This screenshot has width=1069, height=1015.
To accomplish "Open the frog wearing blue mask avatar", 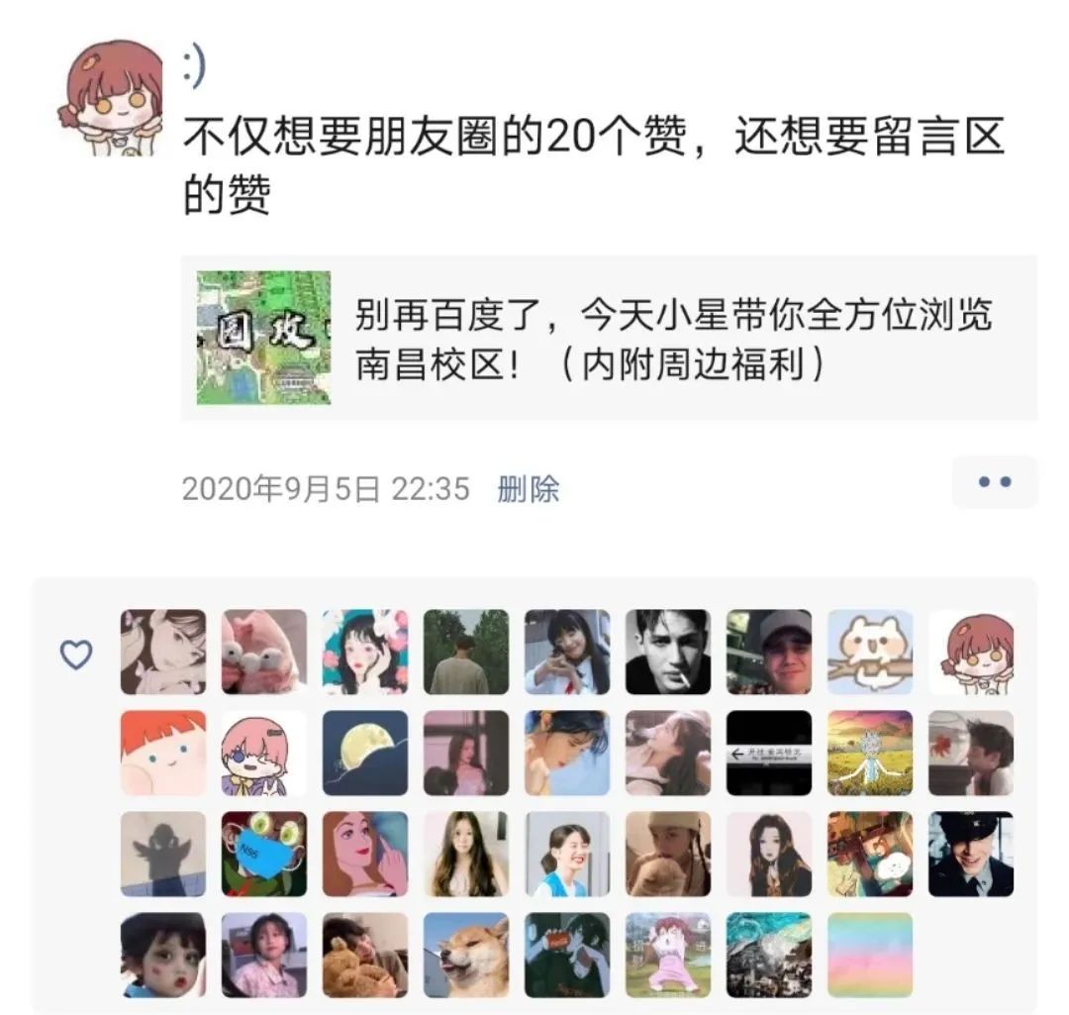I will tap(264, 854).
